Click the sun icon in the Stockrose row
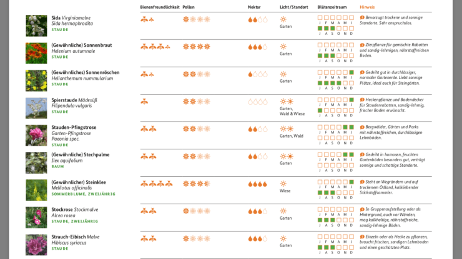Image resolution: width=462 pixels, height=259 pixels. point(283,211)
